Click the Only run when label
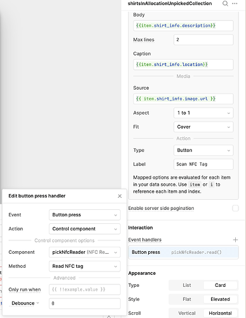Image resolution: width=246 pixels, height=318 pixels. pos(25,289)
